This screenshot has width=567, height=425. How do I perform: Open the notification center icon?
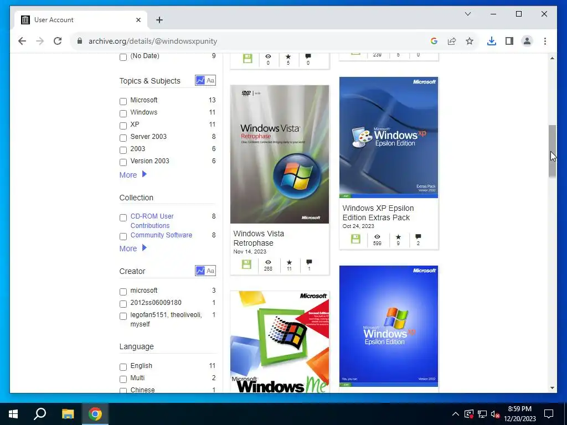[x=549, y=414]
